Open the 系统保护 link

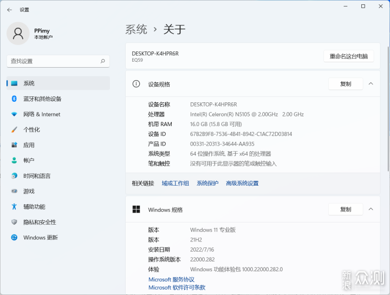point(207,183)
